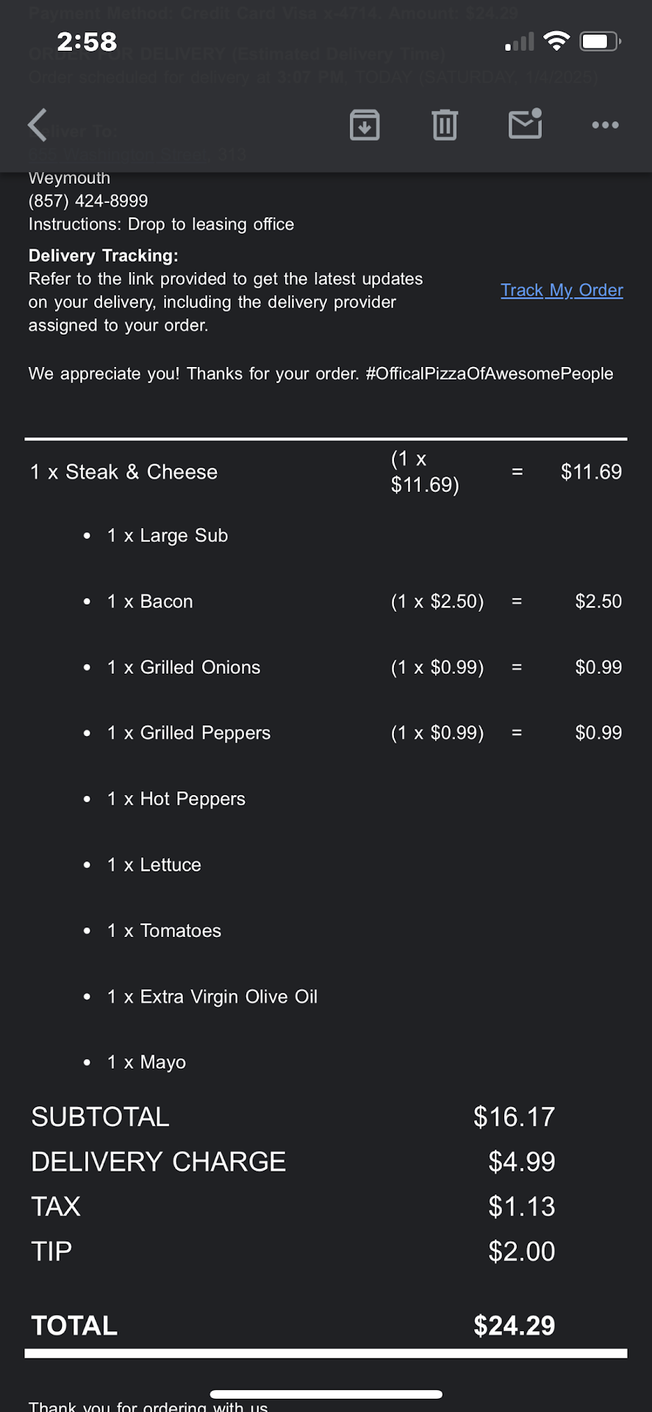Tap the cellular signal strength icon
The image size is (652, 1412).
[519, 43]
